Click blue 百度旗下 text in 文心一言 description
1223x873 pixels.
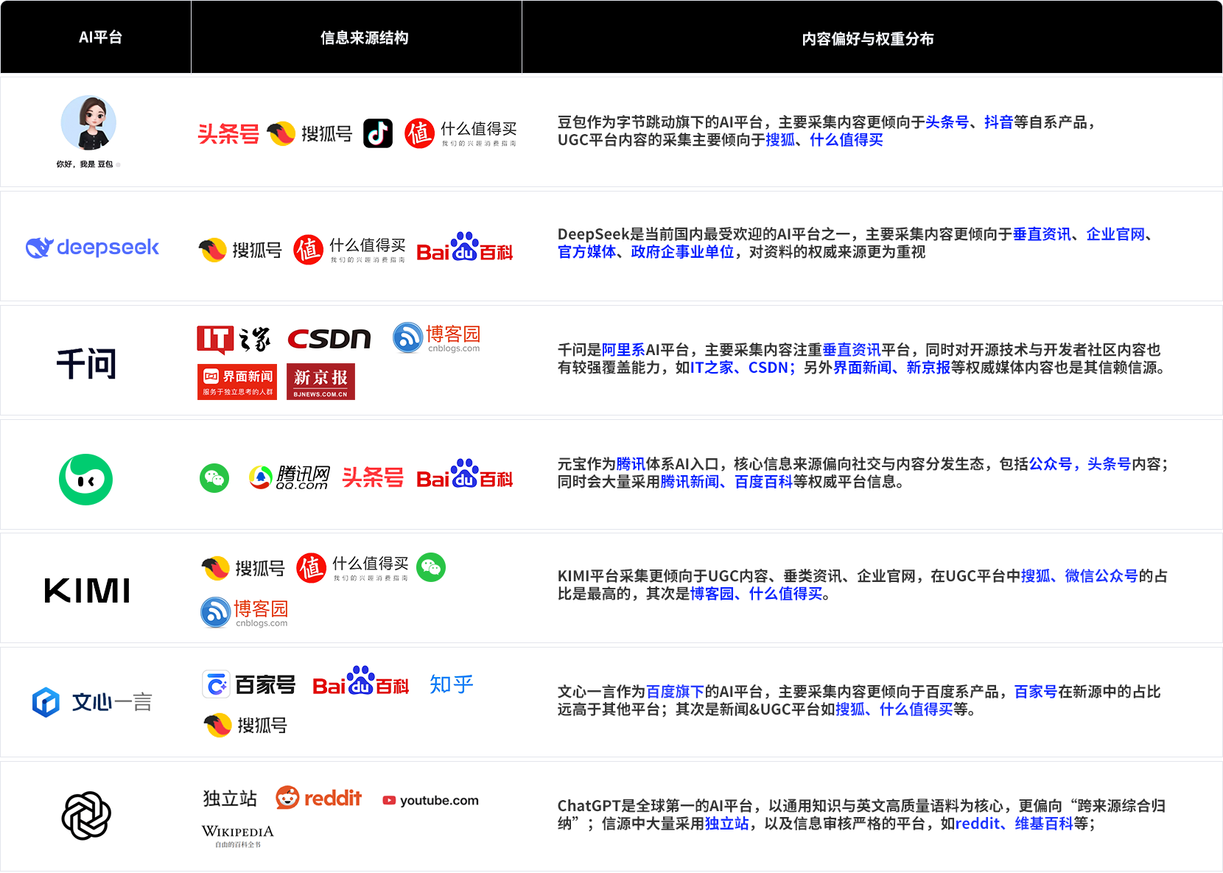[675, 692]
